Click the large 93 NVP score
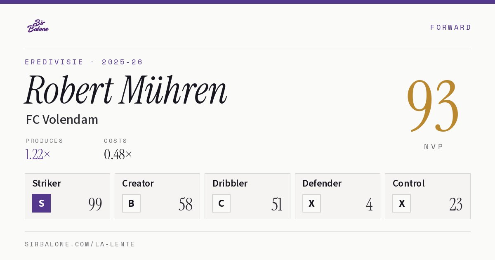 tap(433, 106)
